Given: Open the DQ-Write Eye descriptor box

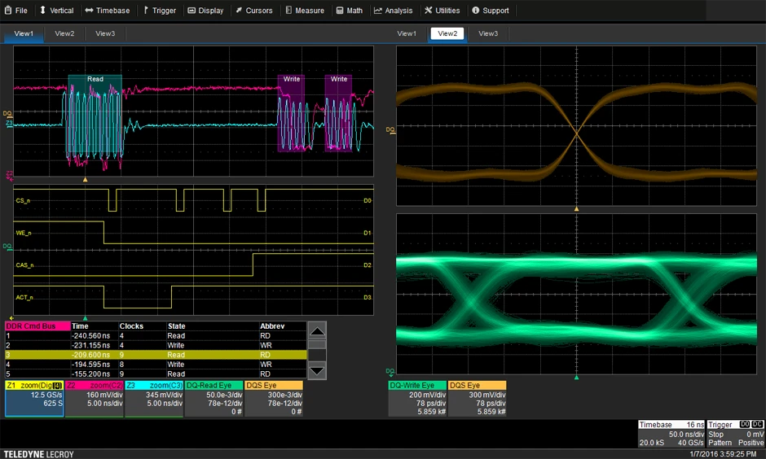Looking at the screenshot, I should (x=416, y=398).
